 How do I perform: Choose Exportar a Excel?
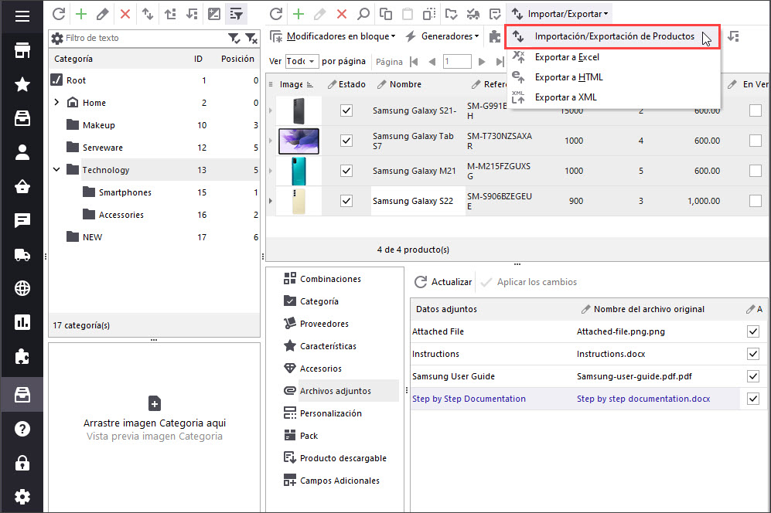pos(566,57)
